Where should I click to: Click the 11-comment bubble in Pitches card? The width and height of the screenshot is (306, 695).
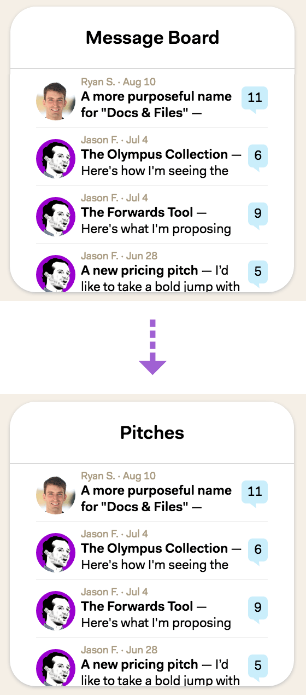(x=255, y=493)
